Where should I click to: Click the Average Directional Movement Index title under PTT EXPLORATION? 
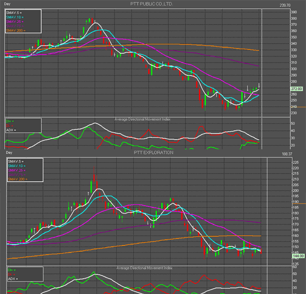(144, 268)
